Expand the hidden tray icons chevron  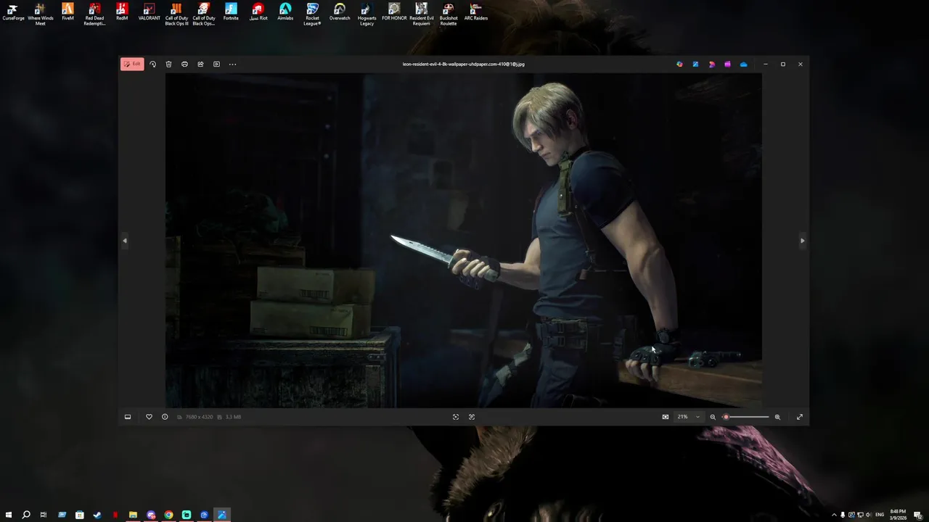click(x=834, y=515)
